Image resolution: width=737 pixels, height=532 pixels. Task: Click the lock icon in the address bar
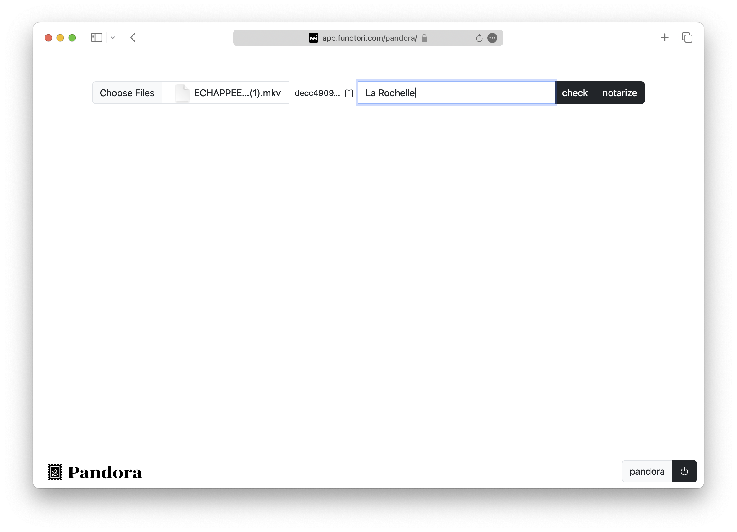[x=424, y=38]
